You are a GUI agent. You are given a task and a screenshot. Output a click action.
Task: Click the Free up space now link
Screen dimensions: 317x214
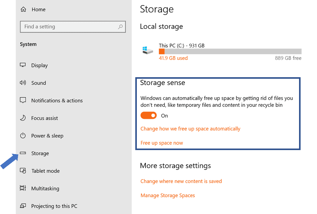click(x=162, y=143)
